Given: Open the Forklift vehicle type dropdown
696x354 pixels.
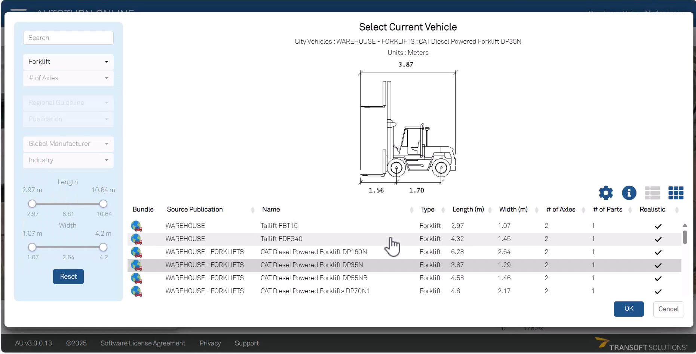Looking at the screenshot, I should 68,62.
